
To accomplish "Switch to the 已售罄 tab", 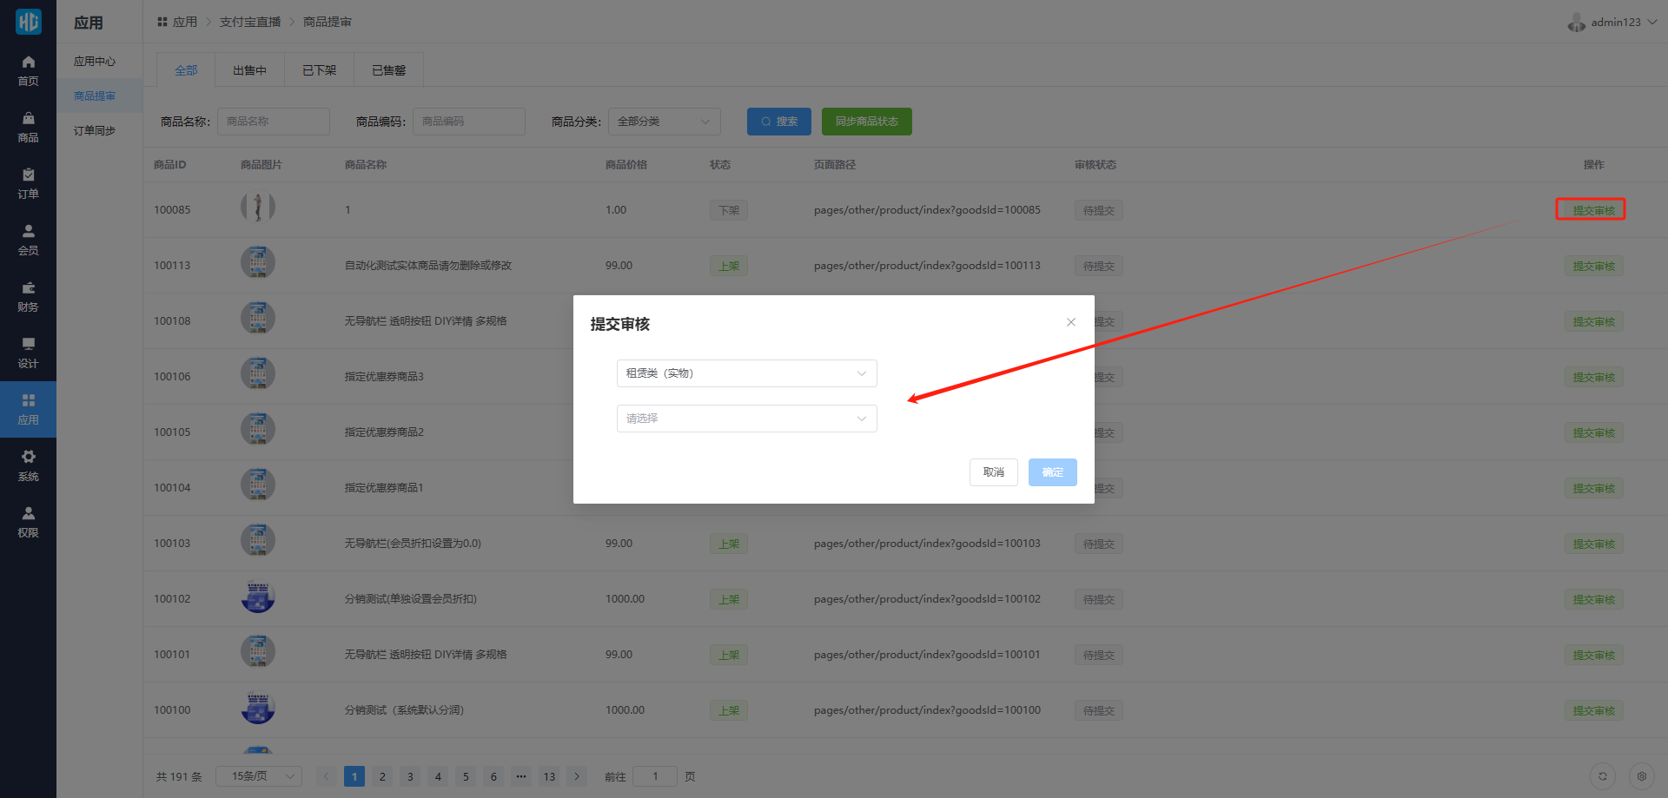I will pos(388,70).
